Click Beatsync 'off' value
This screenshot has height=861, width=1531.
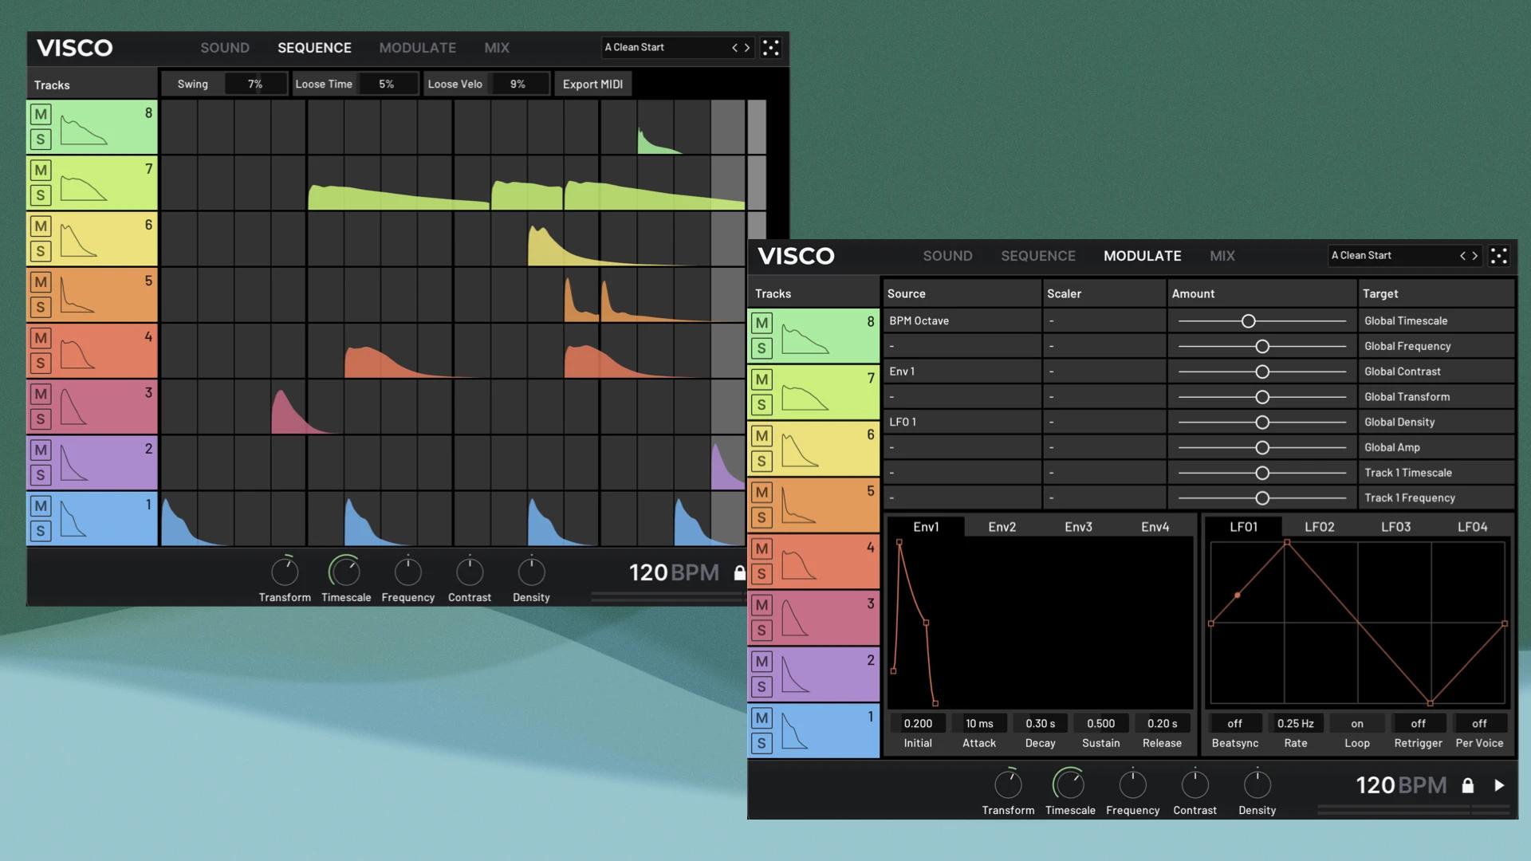(x=1234, y=724)
